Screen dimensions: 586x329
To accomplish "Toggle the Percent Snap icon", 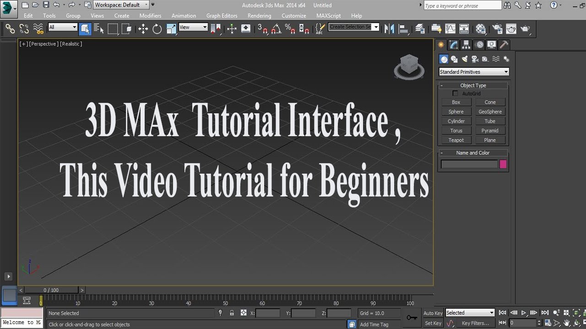I will (x=290, y=29).
